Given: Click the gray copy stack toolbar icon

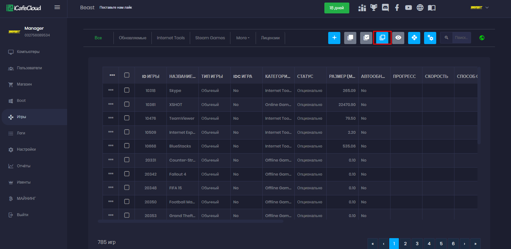Looking at the screenshot, I should 350,38.
